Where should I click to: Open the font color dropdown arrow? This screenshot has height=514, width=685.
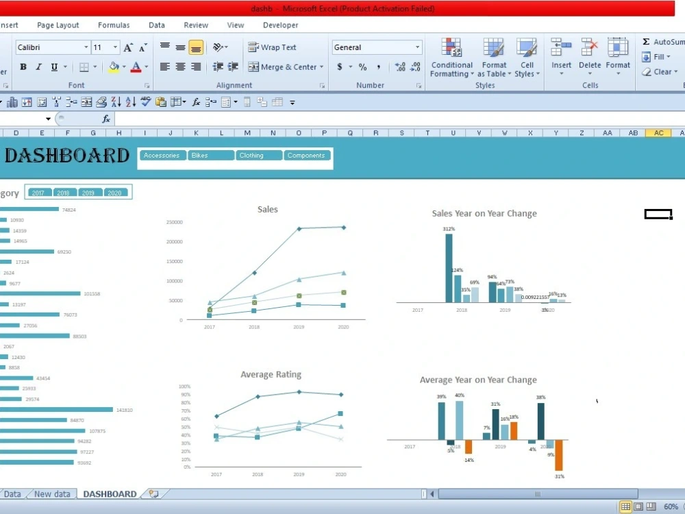(x=147, y=67)
